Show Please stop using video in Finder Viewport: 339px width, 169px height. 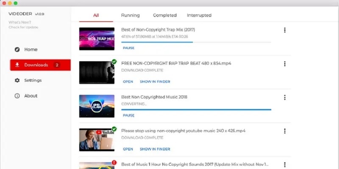[x=155, y=149]
